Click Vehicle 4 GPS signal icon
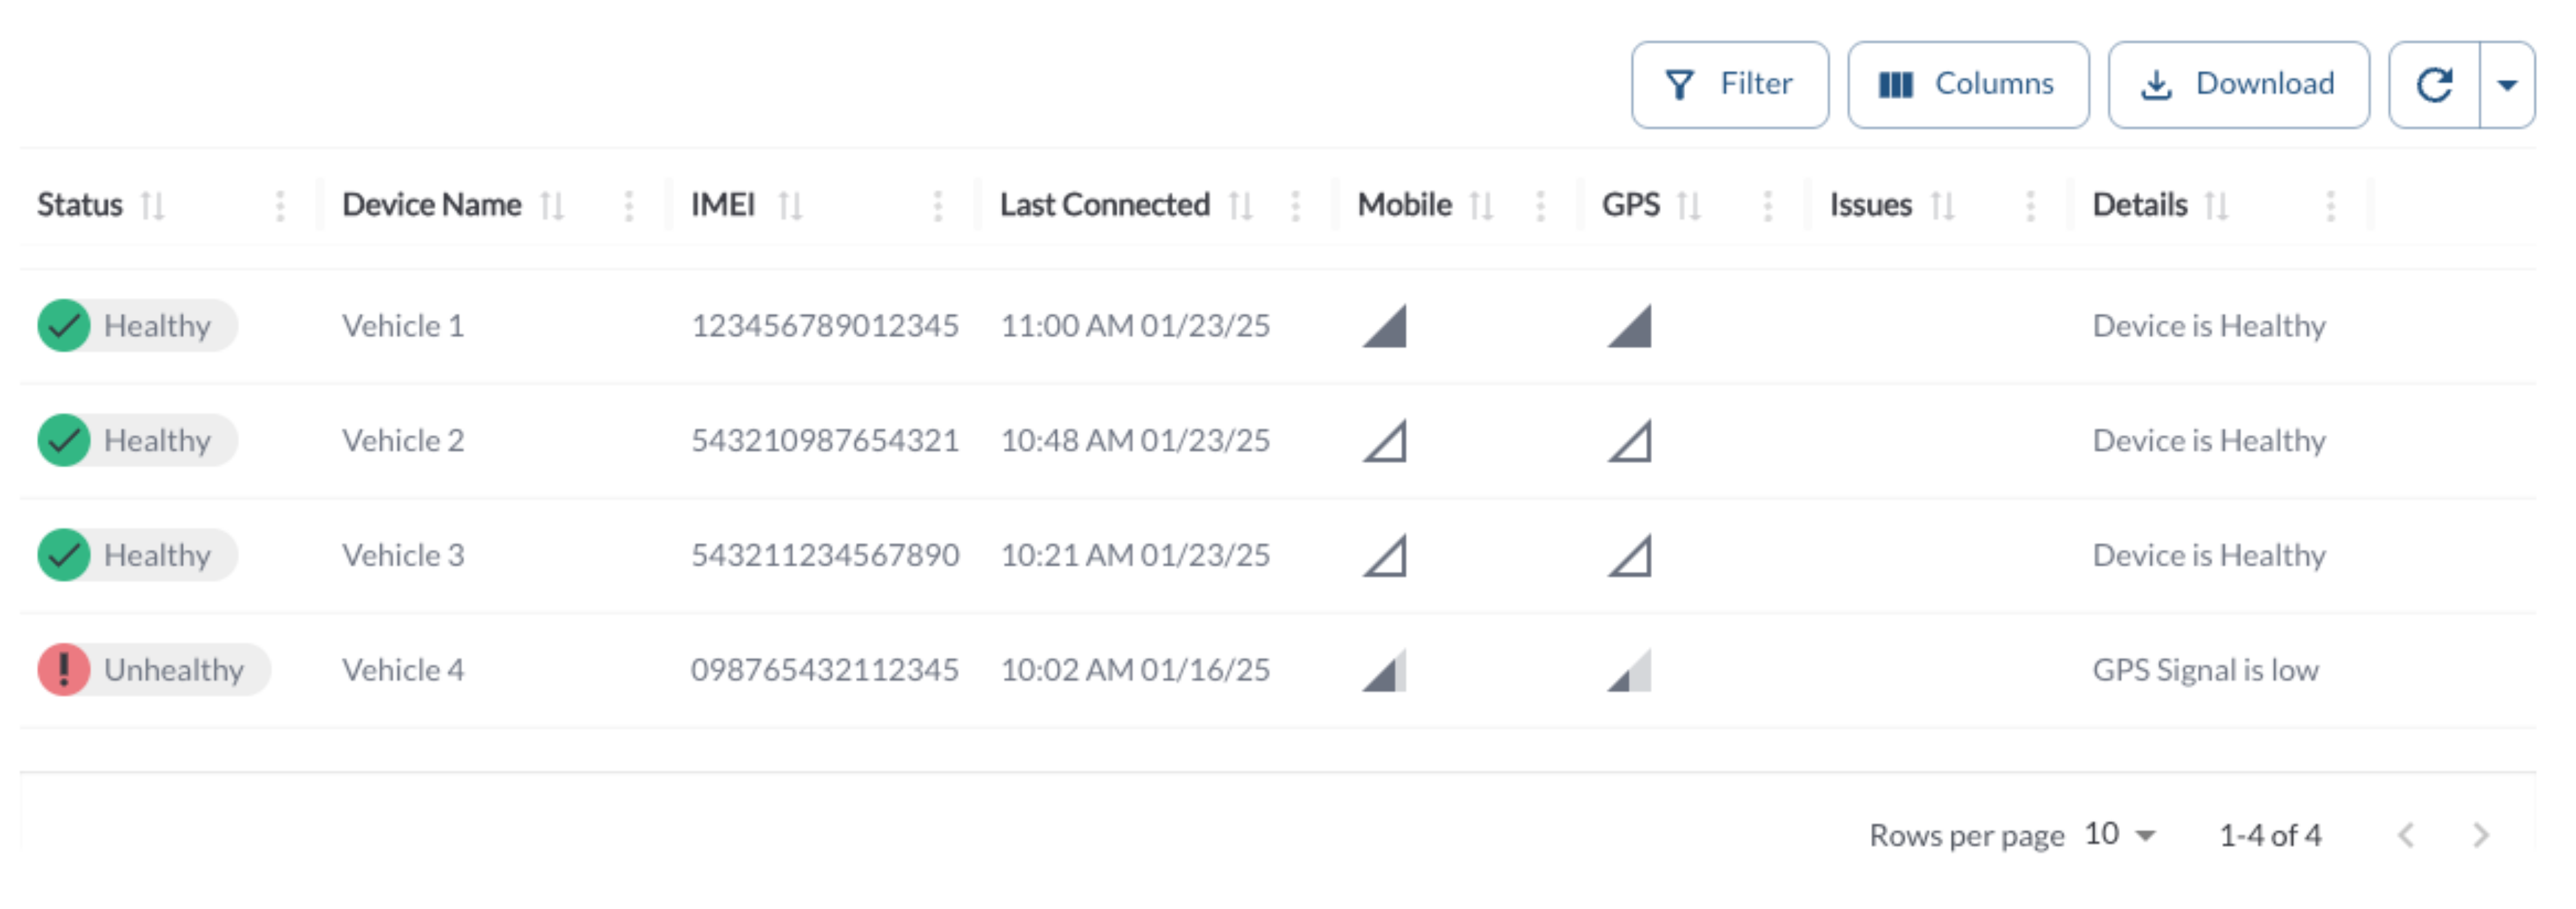 point(1630,670)
